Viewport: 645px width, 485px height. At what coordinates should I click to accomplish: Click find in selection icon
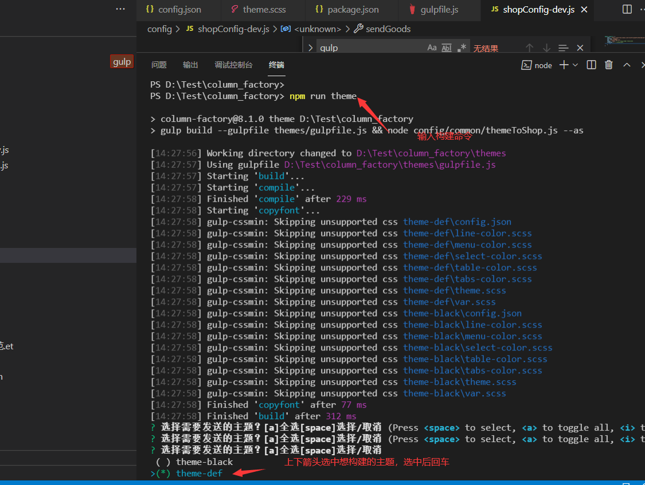[x=563, y=48]
